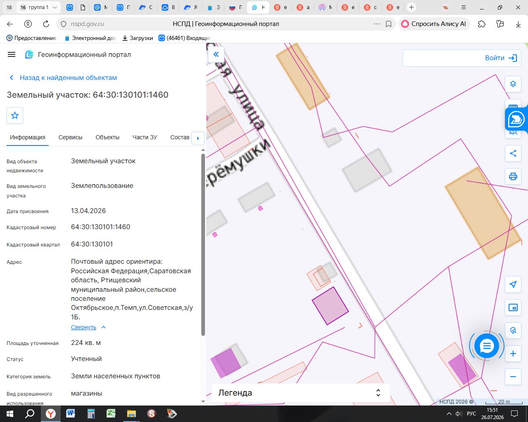Click the Свернуть link
This screenshot has width=528, height=422.
tap(83, 327)
